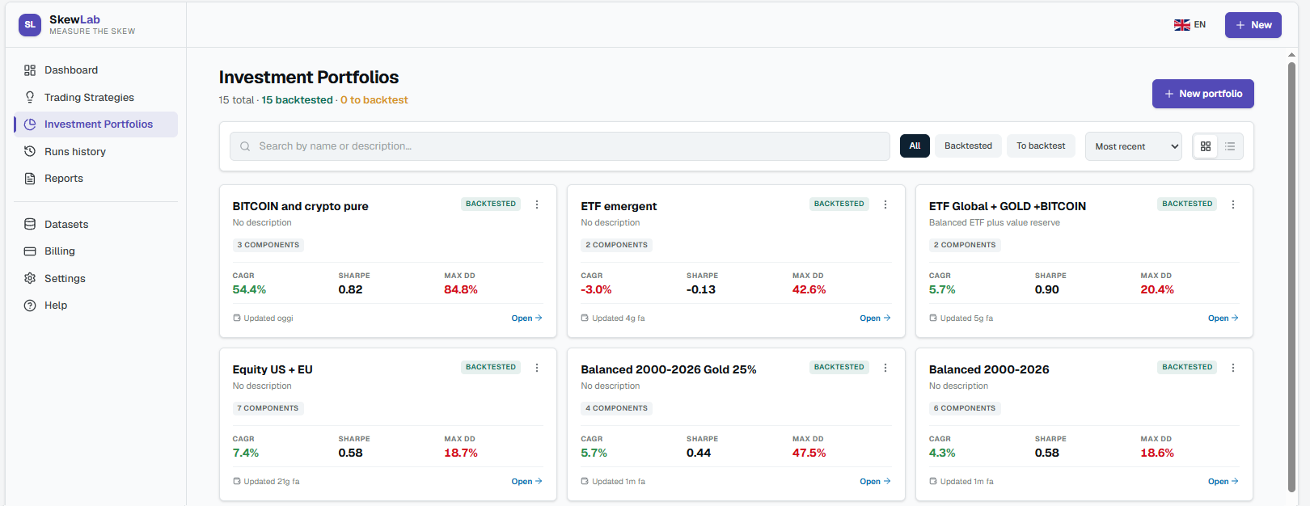Screen dimensions: 1310x506
Task: Click BACKTESTED badge on ETF emergent card
Action: tap(839, 204)
